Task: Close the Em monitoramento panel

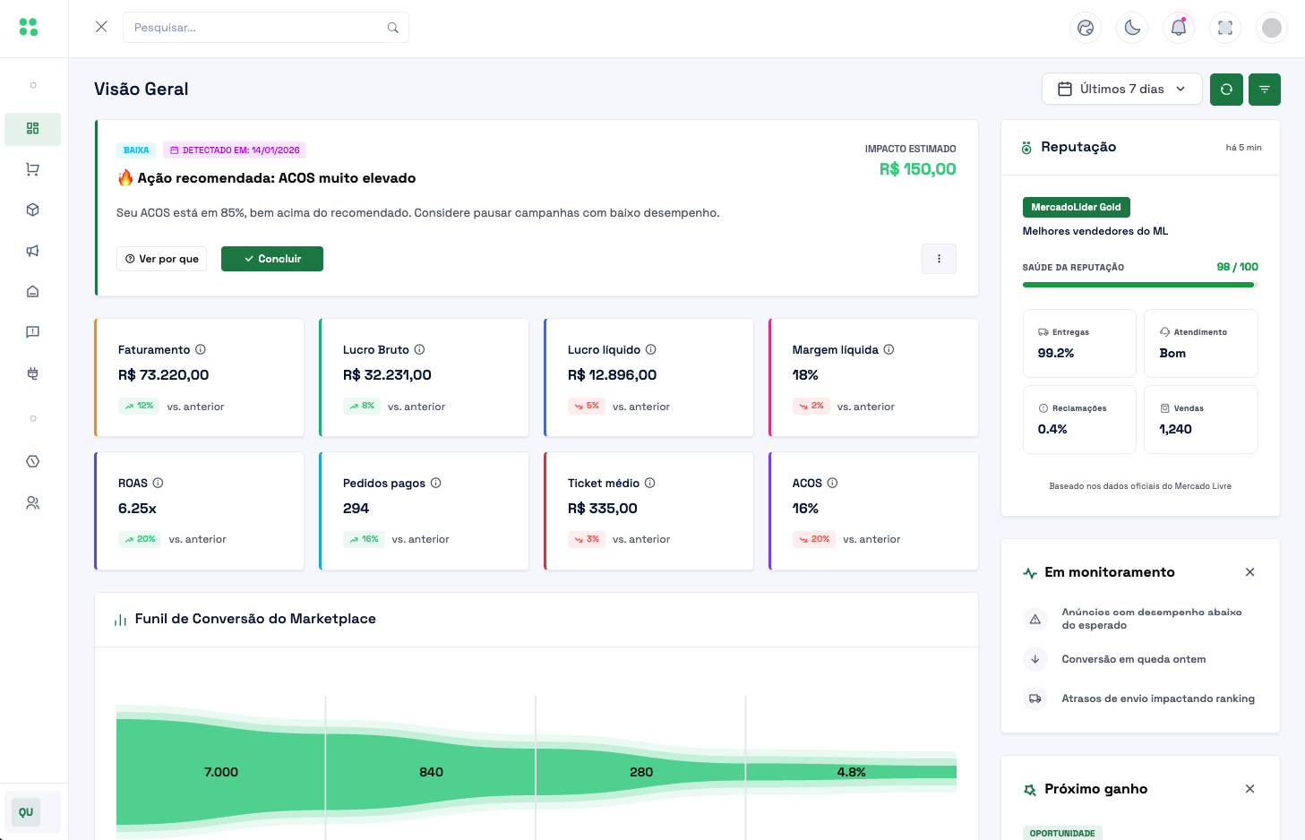Action: 1249,572
